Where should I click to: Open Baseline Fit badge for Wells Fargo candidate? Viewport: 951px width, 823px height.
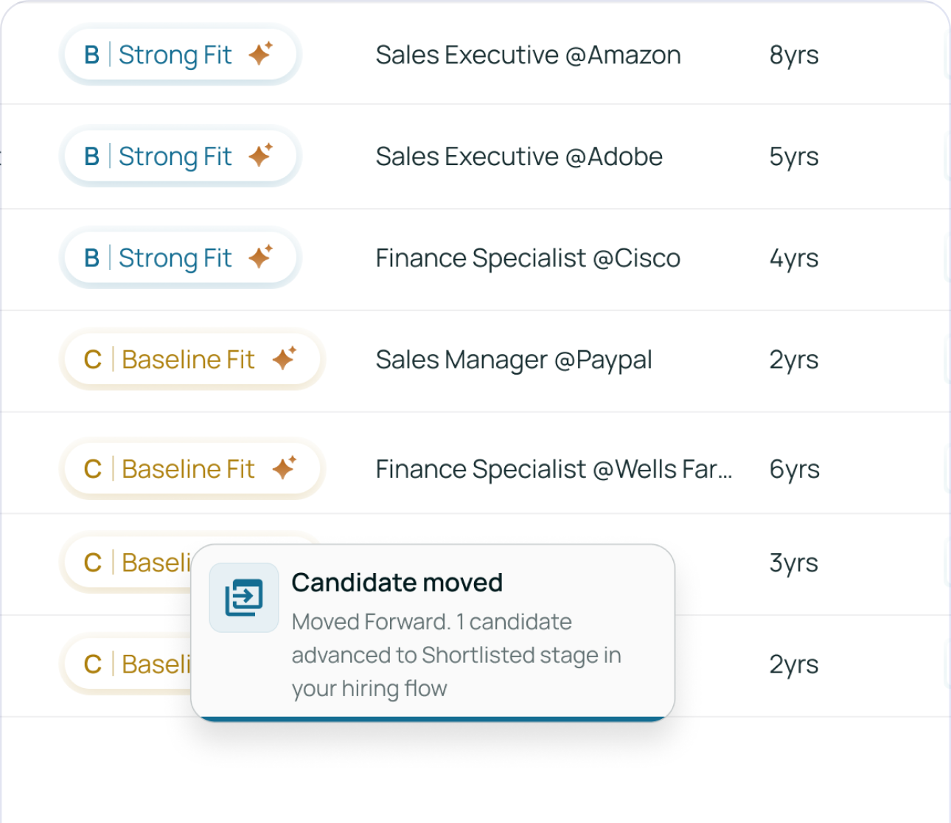[187, 469]
